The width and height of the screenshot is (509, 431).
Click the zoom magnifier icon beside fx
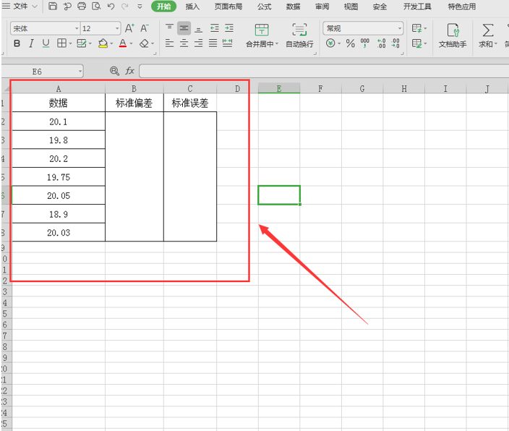pyautogui.click(x=114, y=70)
